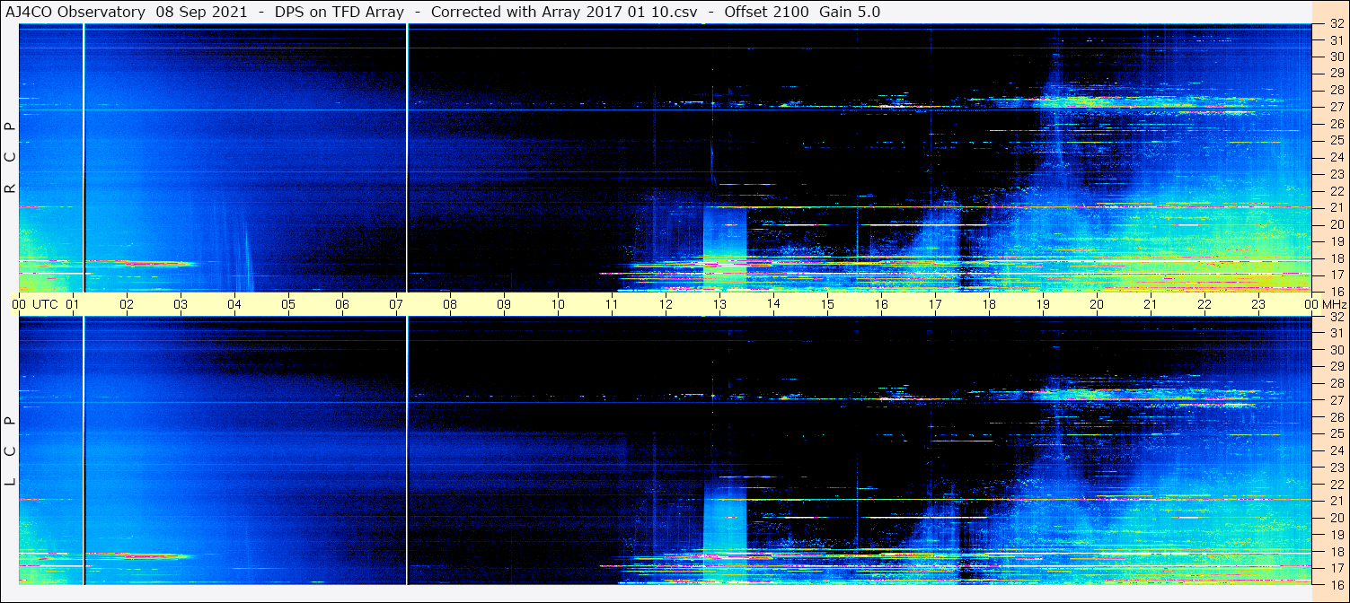Click the 21 MHz tick of the RCP panel
The width and height of the screenshot is (1350, 603).
pos(1336,207)
